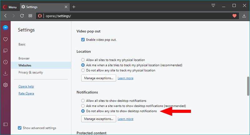Click the Video pop out heading
Screen dimensions: 250x135
tap(88, 31)
